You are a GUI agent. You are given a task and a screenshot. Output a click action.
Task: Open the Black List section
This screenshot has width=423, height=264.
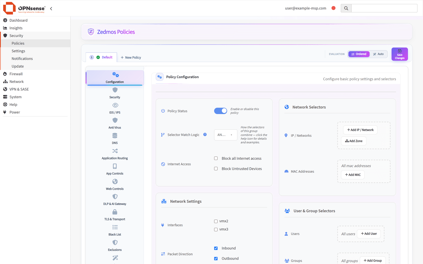(115, 230)
